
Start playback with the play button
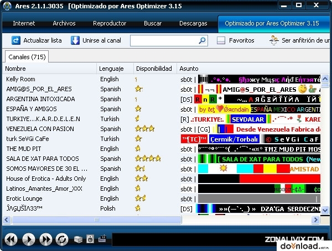pos(29,239)
